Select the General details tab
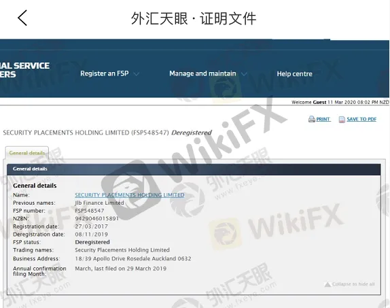390x308 pixels. pos(27,153)
